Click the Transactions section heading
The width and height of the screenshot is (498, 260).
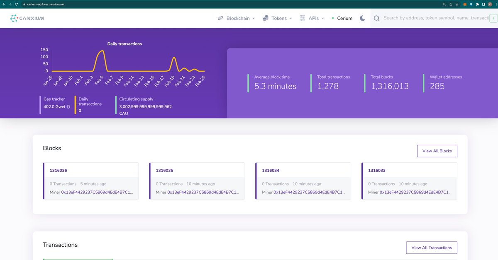60,245
